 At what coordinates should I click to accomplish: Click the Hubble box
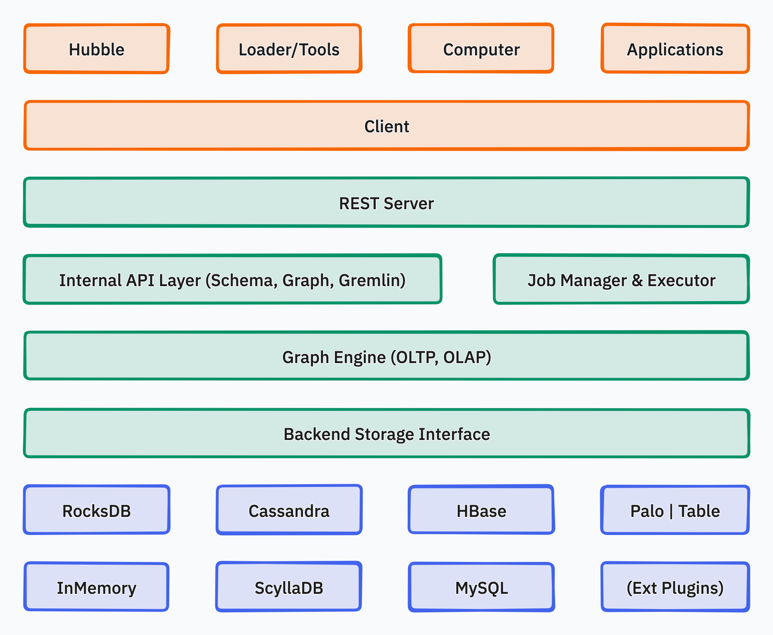click(x=96, y=48)
